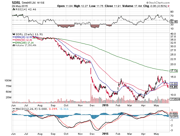Click the blue EMA(20) legend line swatch
180x136 pixels.
[14, 37]
